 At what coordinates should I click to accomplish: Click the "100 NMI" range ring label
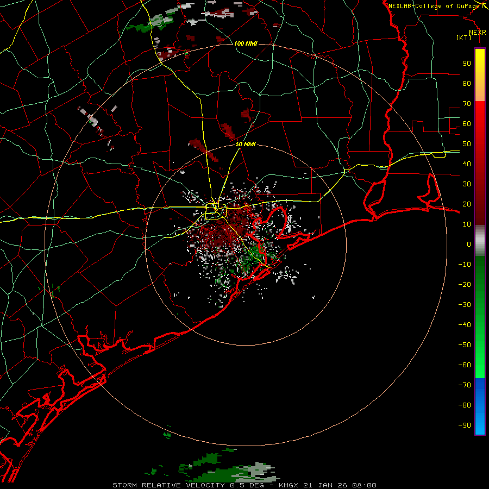tap(246, 43)
